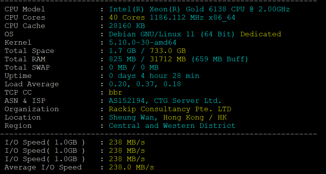Viewport: 326px width, 174px height.
Task: Click the Total SWAP label
Action: coord(27,67)
